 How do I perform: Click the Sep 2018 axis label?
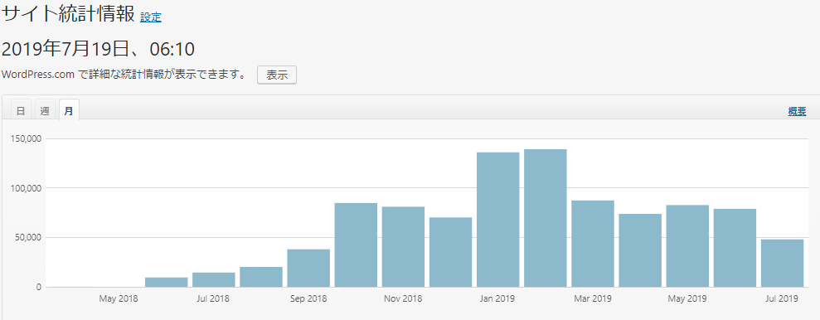(x=308, y=299)
